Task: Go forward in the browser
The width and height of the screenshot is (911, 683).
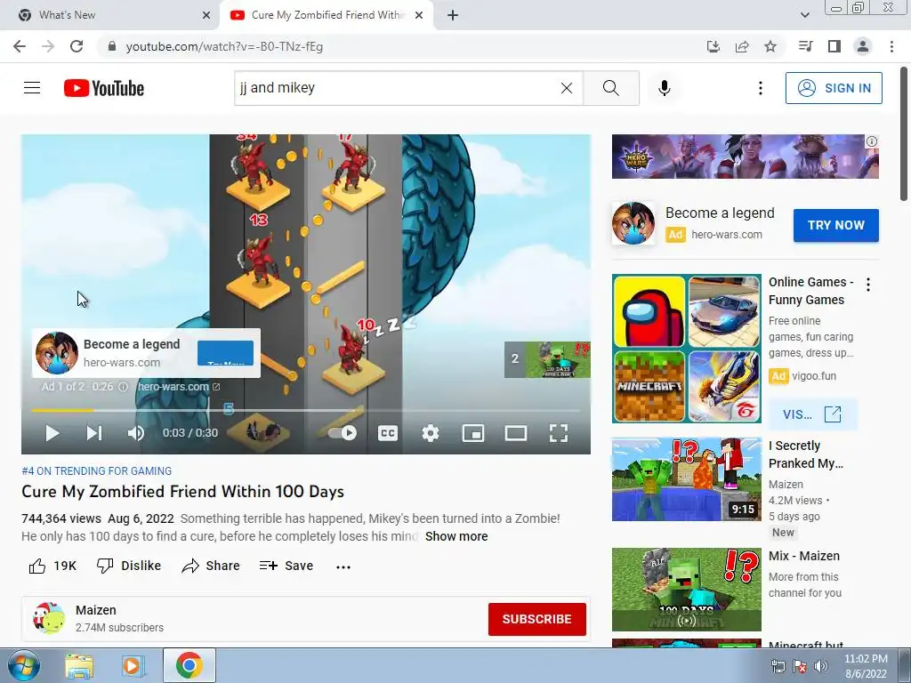Action: point(48,46)
